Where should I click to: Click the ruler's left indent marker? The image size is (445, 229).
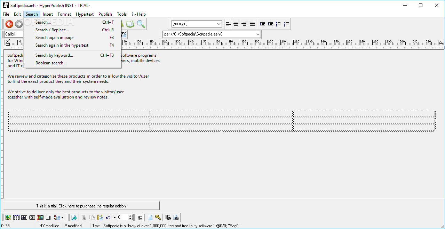(x=8, y=42)
